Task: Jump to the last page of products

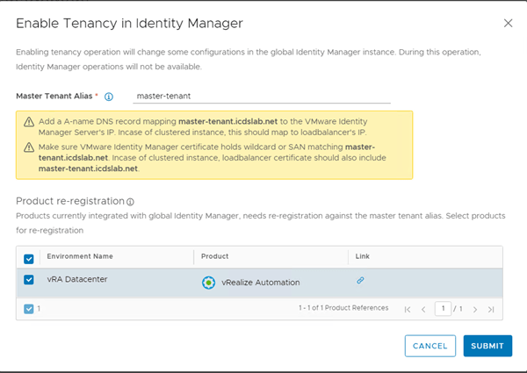Action: coord(490,309)
